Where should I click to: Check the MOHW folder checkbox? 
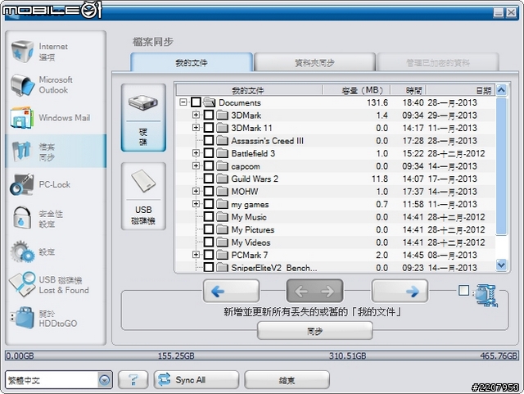pyautogui.click(x=209, y=191)
